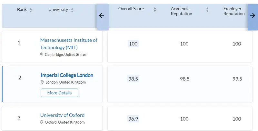The image size is (258, 131).
Task: Click the University column header
Action: pyautogui.click(x=58, y=10)
